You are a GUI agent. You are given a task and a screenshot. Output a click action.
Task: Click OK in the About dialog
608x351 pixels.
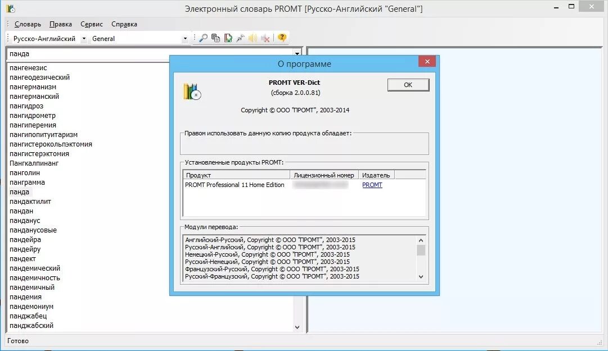(408, 85)
